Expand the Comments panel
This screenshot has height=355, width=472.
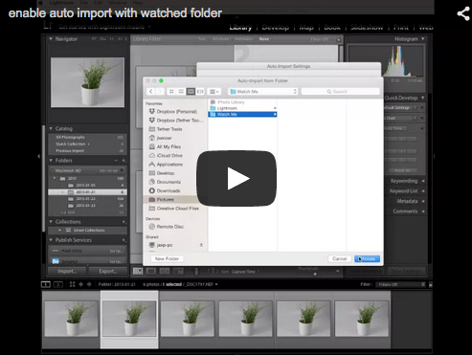tap(423, 211)
